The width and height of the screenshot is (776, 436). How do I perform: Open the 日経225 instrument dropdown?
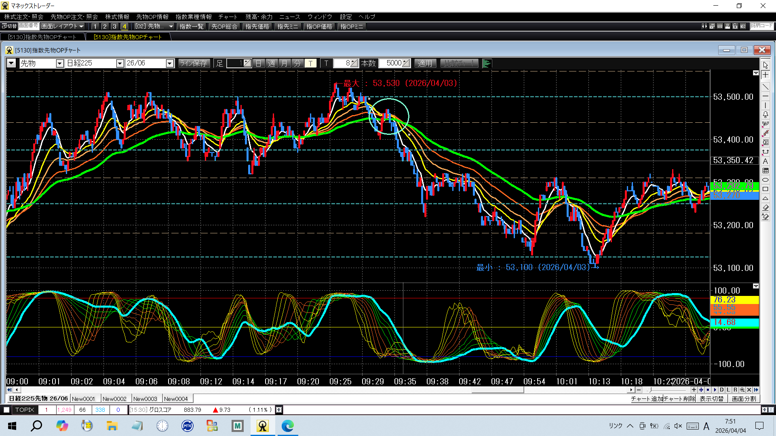[120, 63]
